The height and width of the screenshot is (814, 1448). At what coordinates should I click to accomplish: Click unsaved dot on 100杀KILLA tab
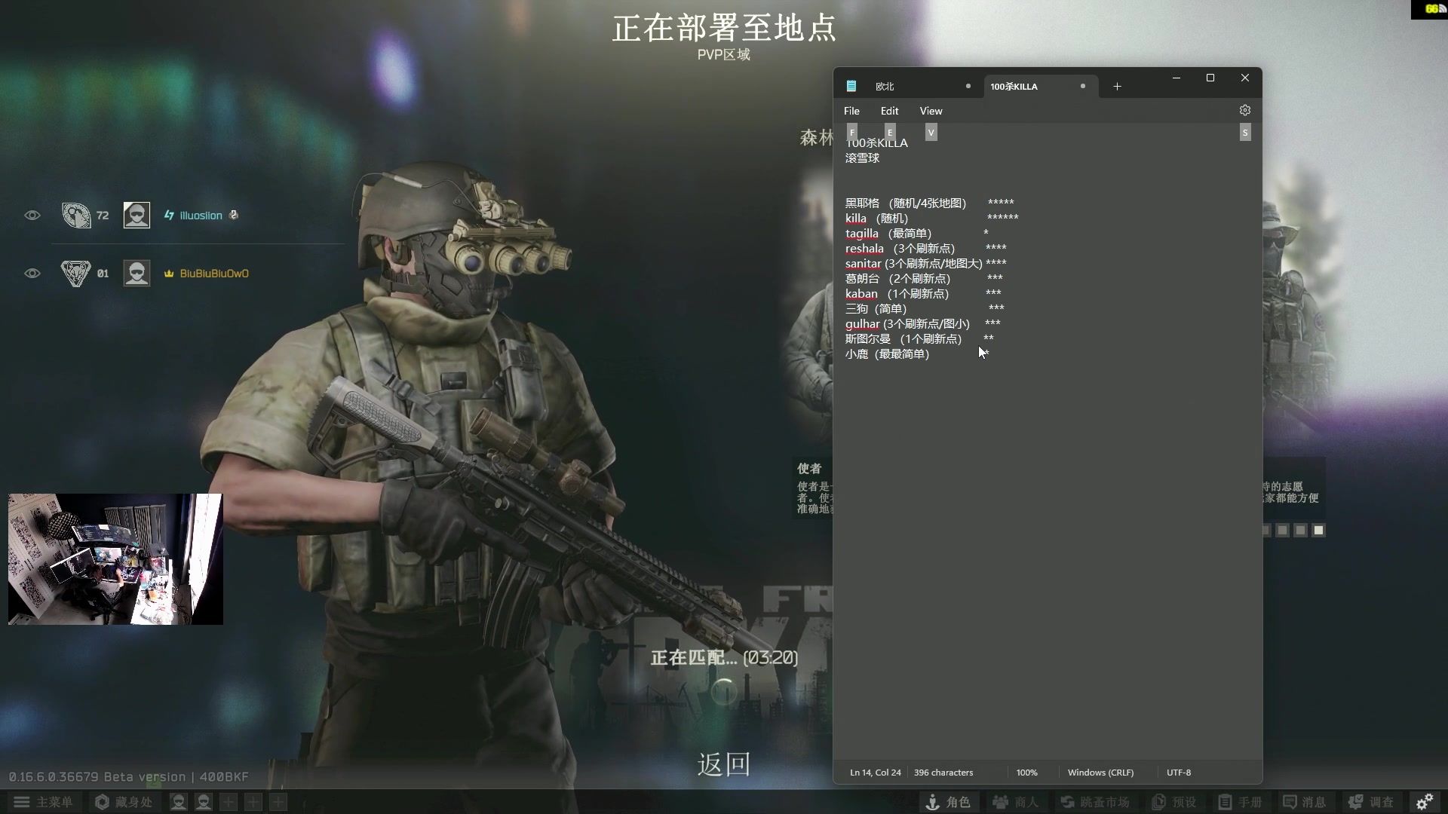[x=1083, y=86]
